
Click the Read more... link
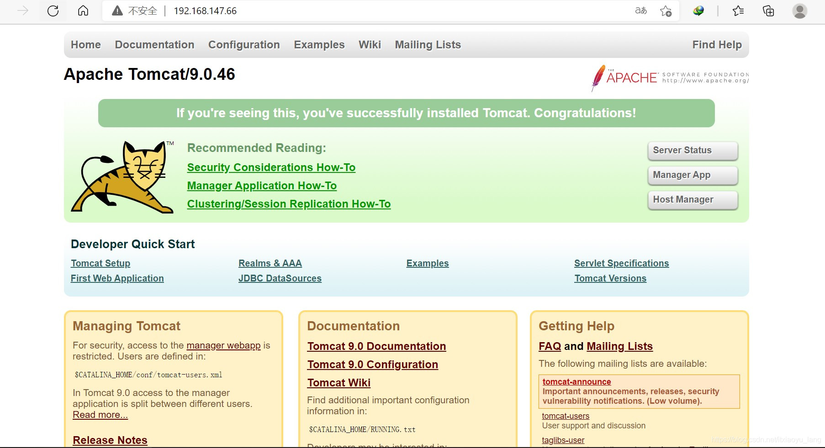pos(100,415)
